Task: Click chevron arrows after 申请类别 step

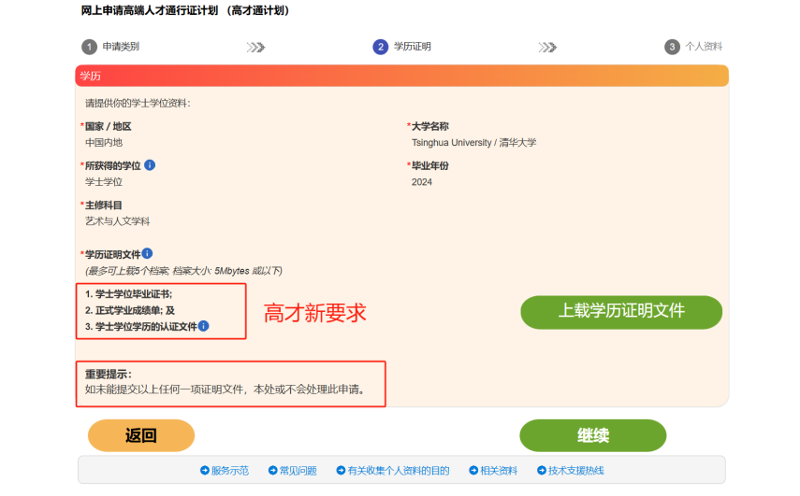Action: click(255, 47)
